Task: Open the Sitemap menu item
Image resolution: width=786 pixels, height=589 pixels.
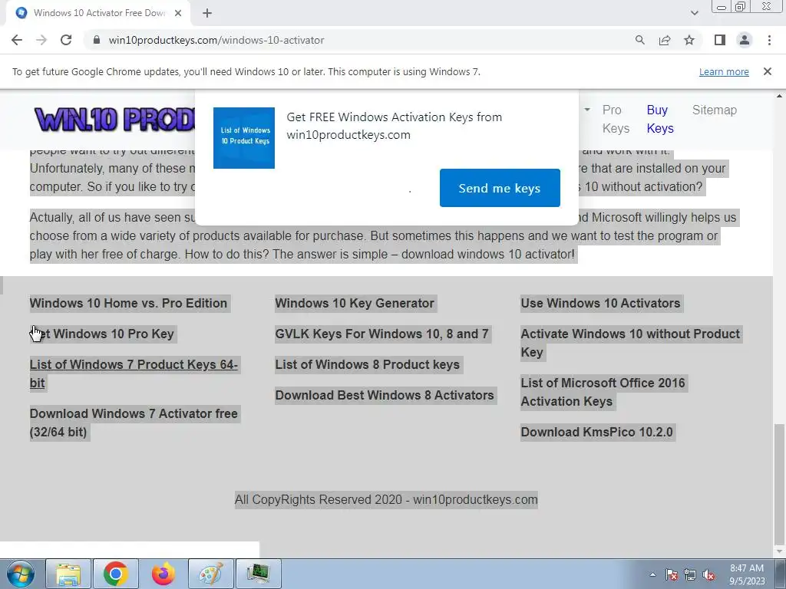Action: tap(715, 110)
